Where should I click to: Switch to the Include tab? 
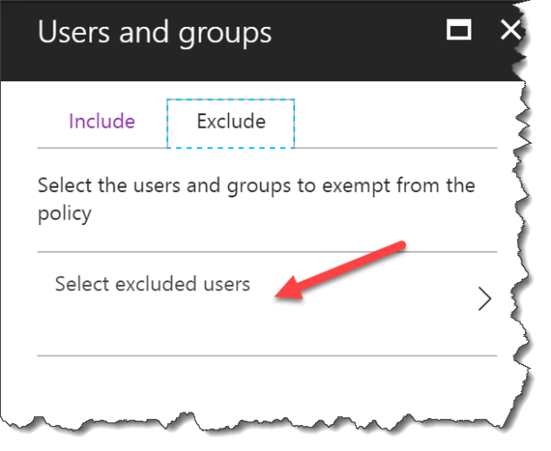click(102, 121)
